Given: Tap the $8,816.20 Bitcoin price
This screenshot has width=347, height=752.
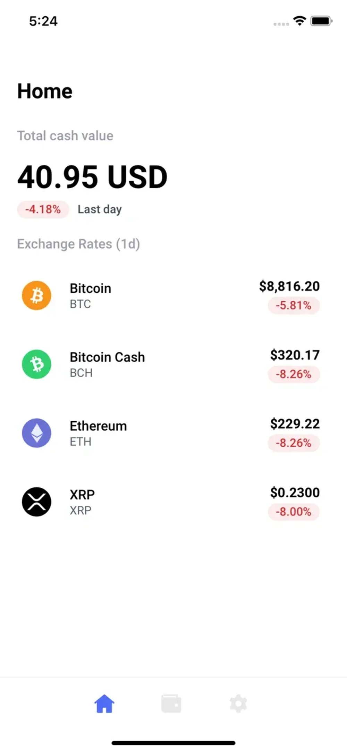Looking at the screenshot, I should point(289,286).
